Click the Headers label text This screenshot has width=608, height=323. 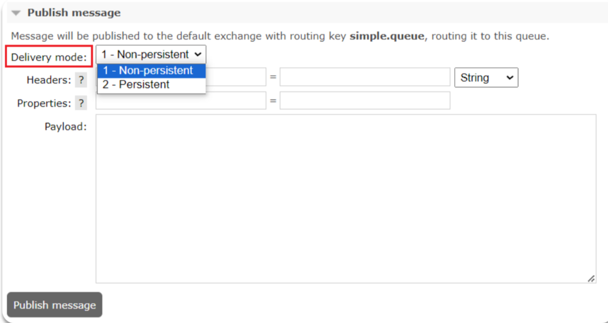click(x=49, y=80)
